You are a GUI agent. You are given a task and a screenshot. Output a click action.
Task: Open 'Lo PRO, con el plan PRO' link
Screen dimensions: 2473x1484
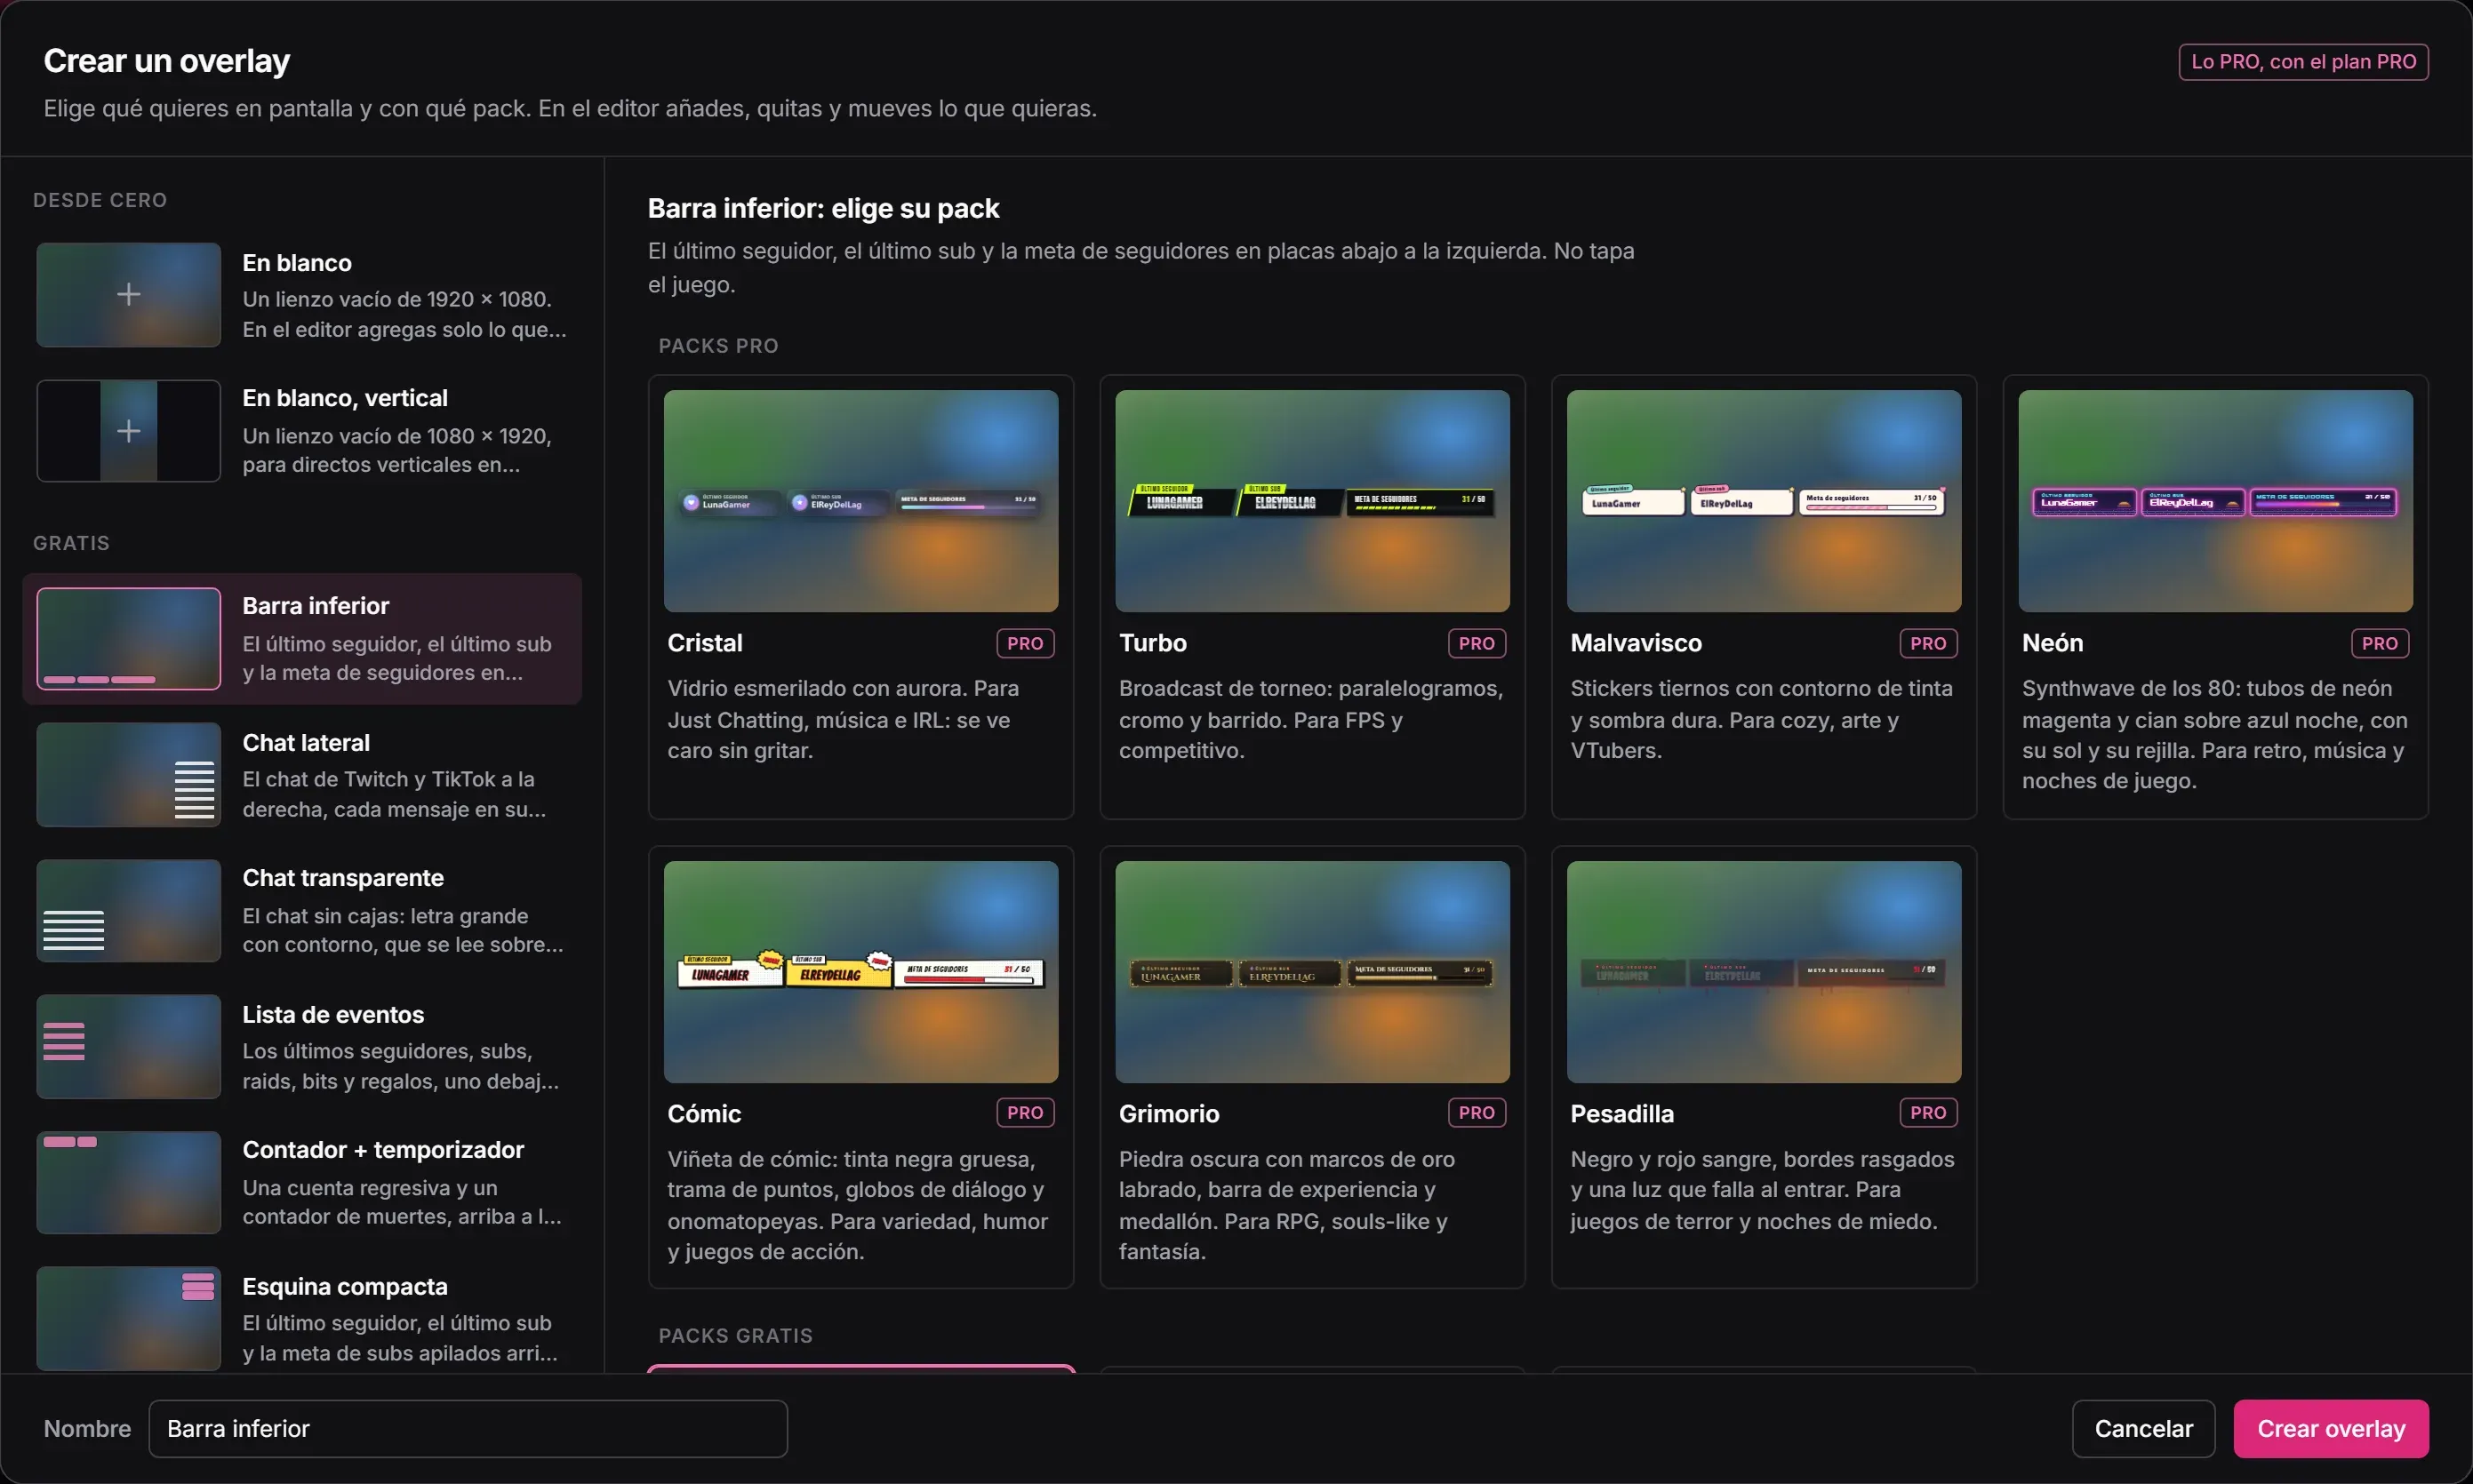(2304, 62)
